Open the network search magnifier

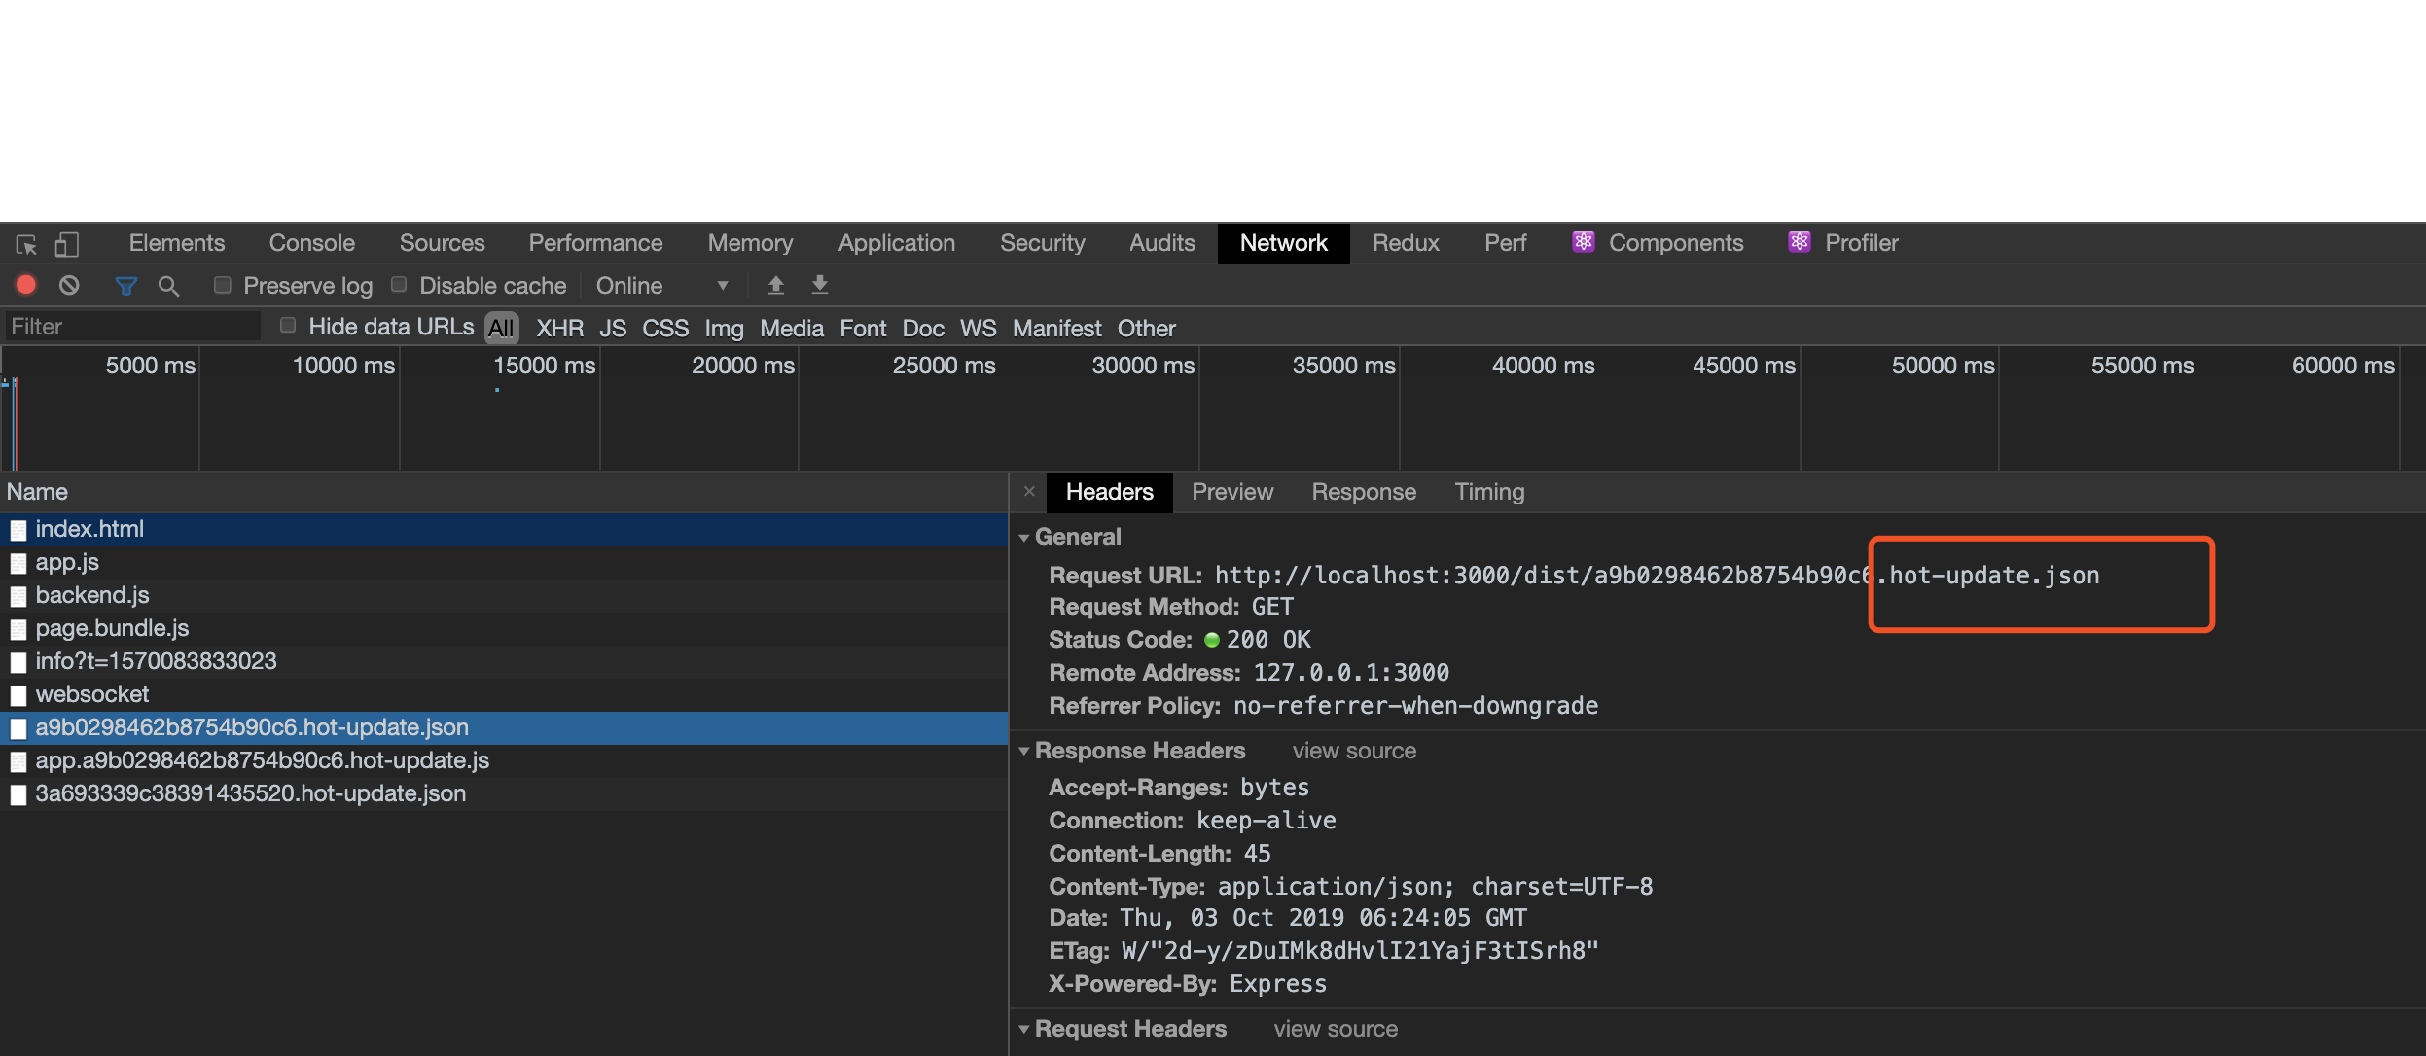tap(168, 286)
